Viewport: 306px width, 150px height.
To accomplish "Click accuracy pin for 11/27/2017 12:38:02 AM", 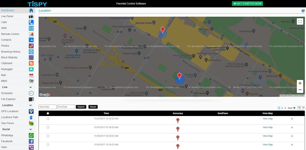I will point(178,120).
